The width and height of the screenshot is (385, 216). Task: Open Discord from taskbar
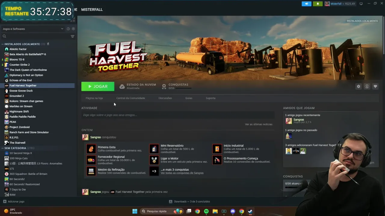pos(233,211)
